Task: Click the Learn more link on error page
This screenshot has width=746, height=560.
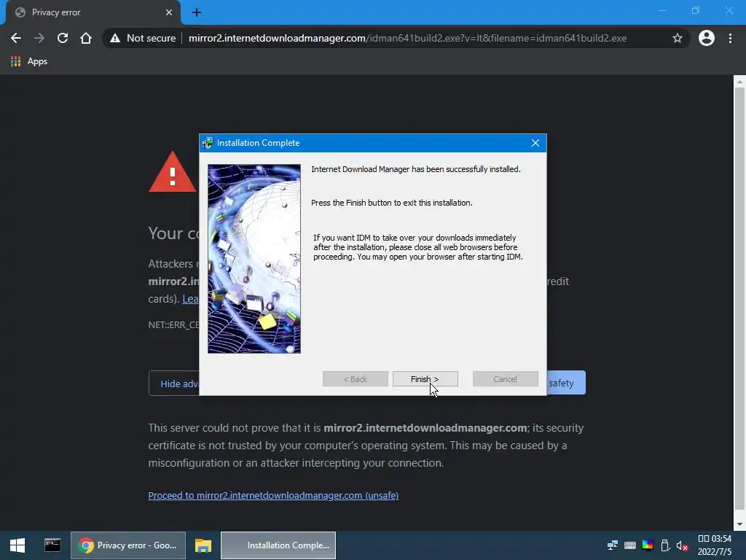Action: pos(190,298)
